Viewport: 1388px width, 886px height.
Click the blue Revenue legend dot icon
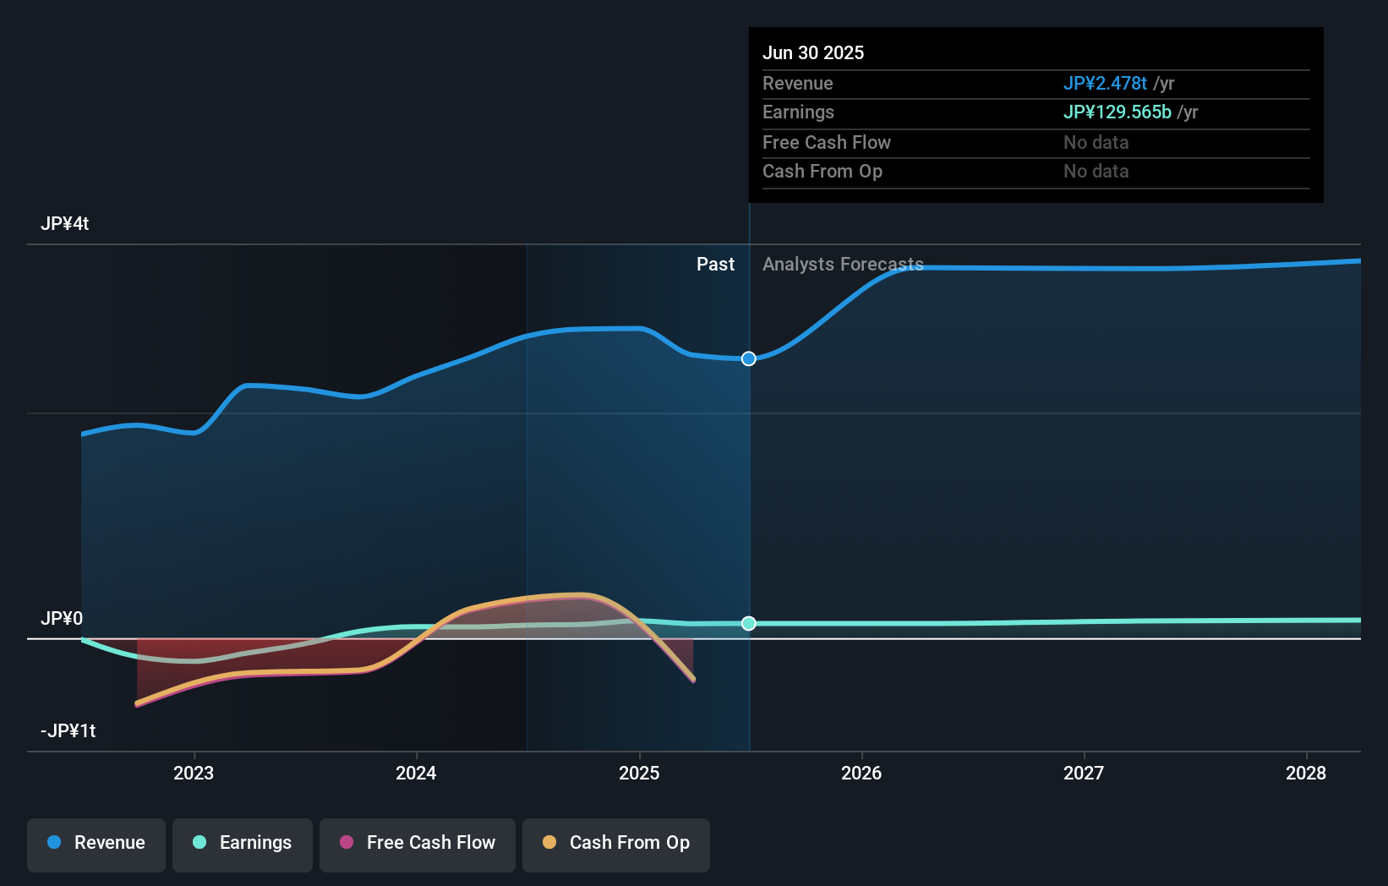52,843
